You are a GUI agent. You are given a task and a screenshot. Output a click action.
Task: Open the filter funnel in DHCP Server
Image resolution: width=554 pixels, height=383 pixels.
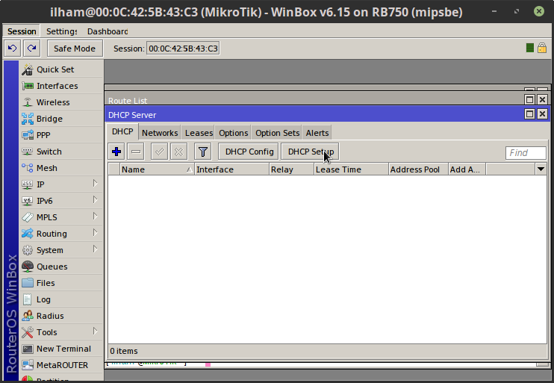click(203, 152)
